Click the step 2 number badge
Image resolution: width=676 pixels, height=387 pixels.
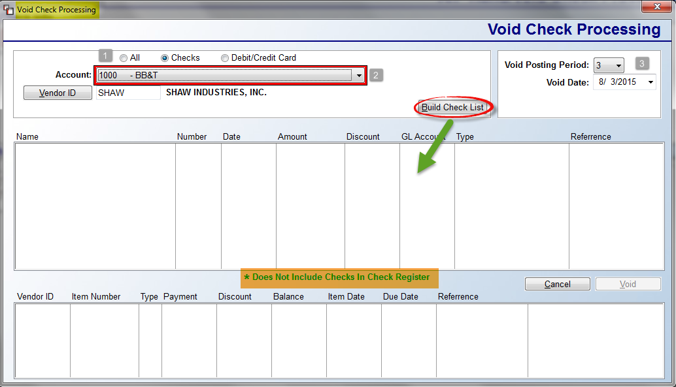pyautogui.click(x=376, y=75)
